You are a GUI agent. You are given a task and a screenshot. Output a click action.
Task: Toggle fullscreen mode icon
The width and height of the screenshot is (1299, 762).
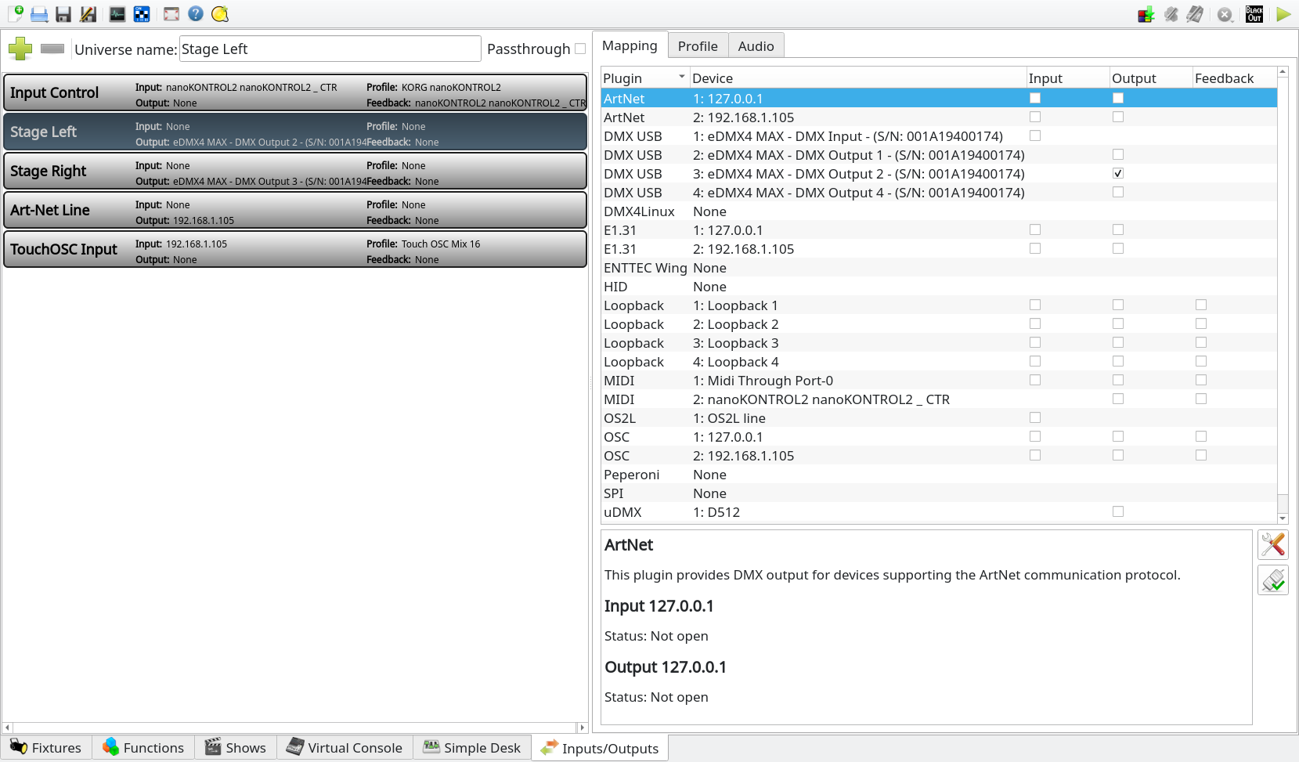coord(171,13)
